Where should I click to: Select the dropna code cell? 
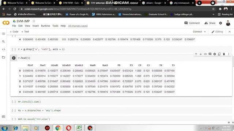pyautogui.click(x=121, y=110)
